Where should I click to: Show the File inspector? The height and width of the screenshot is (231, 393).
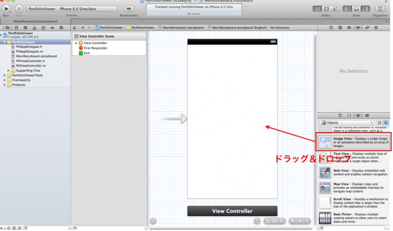click(x=331, y=28)
